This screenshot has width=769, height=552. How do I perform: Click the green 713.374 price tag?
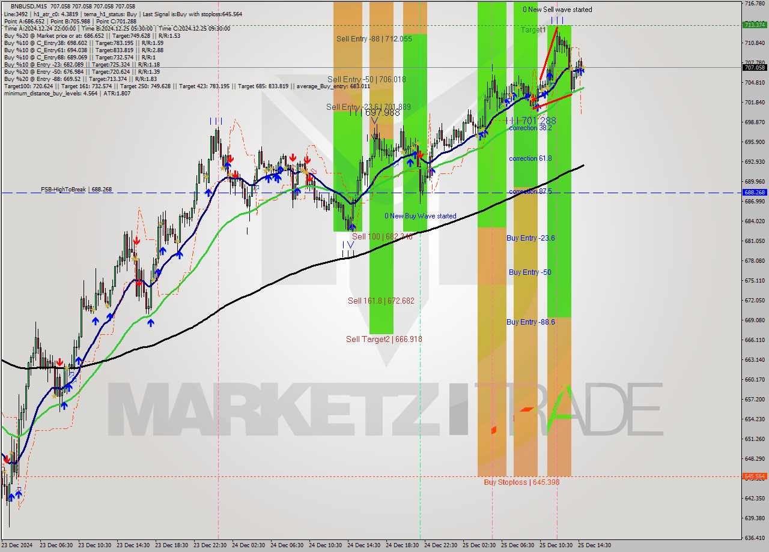click(755, 25)
